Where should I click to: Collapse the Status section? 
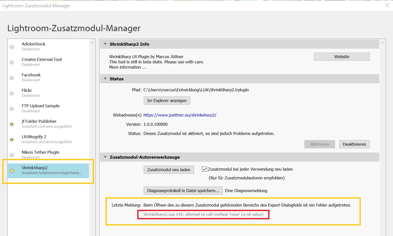pos(105,79)
